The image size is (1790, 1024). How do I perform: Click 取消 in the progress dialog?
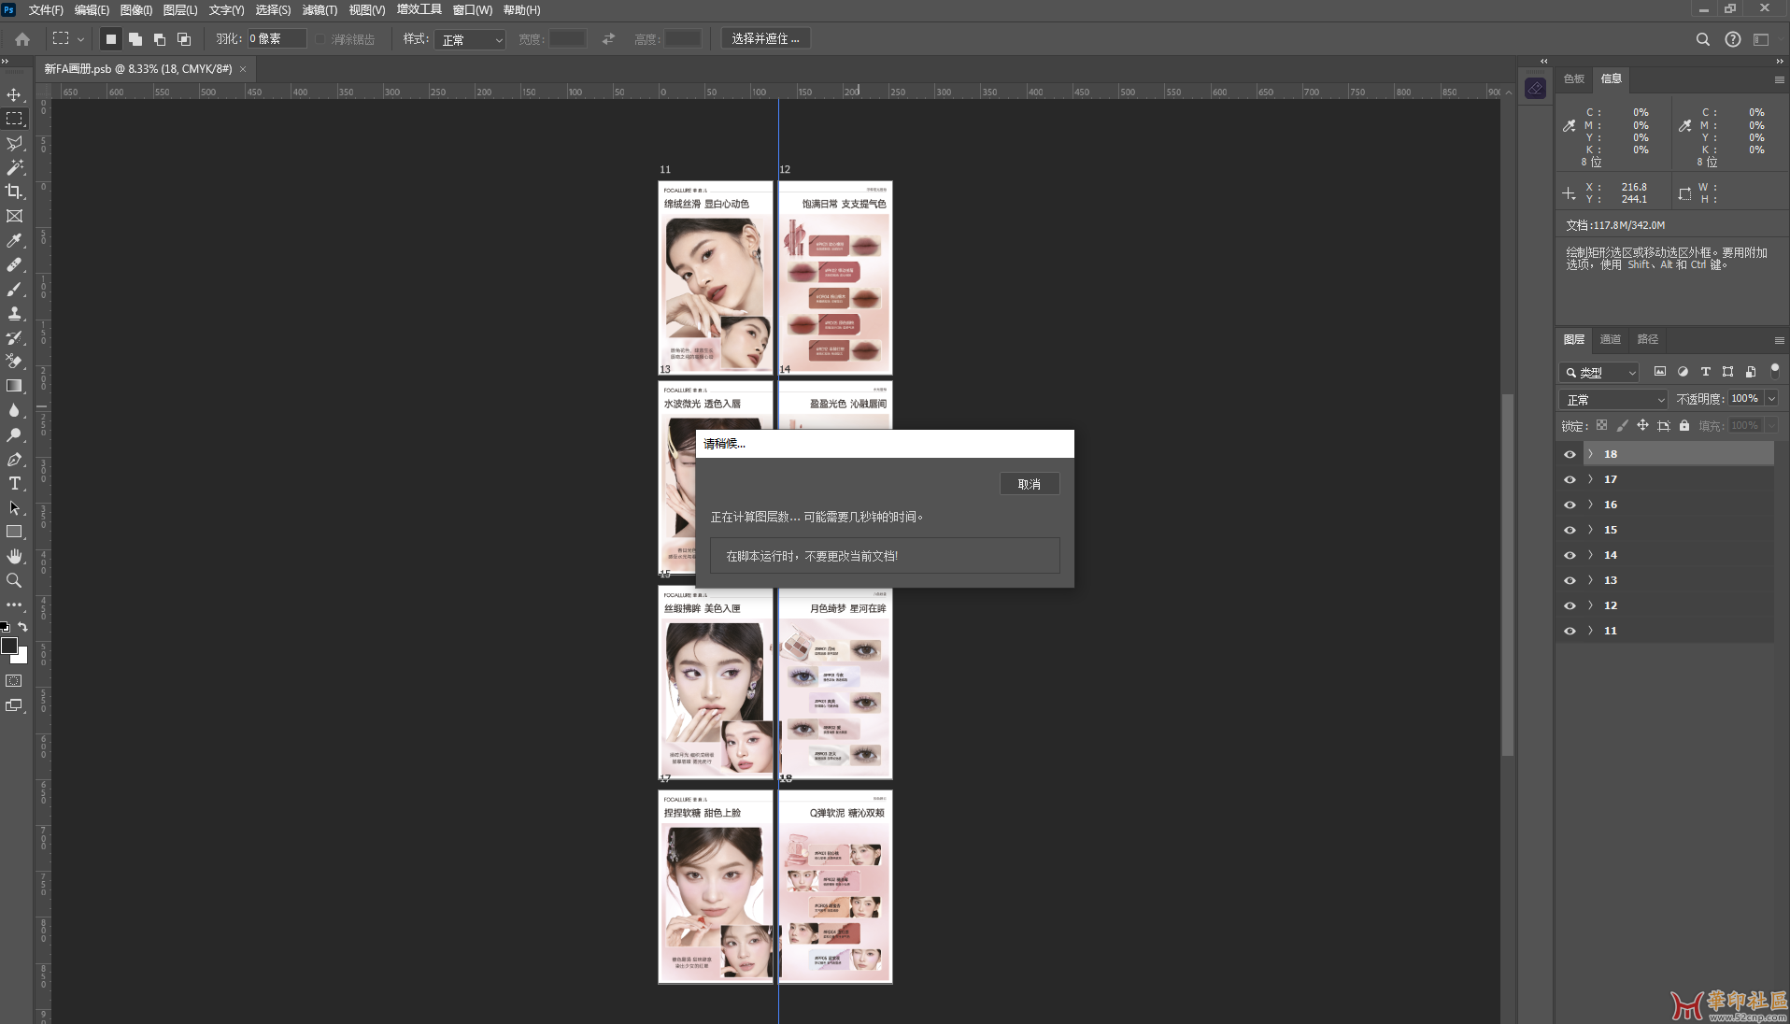[x=1029, y=484]
